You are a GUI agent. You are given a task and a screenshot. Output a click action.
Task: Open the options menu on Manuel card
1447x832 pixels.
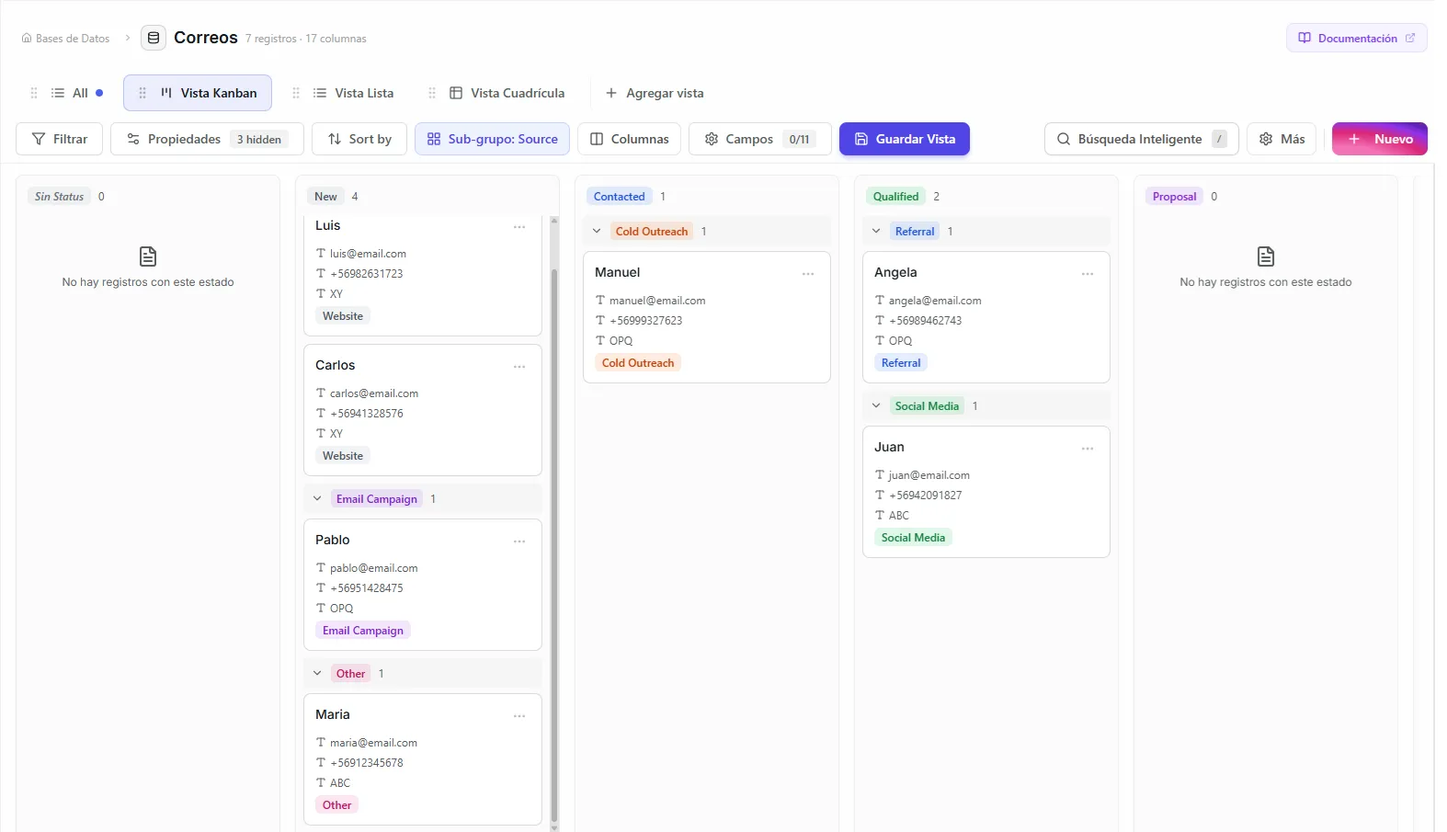coord(808,273)
